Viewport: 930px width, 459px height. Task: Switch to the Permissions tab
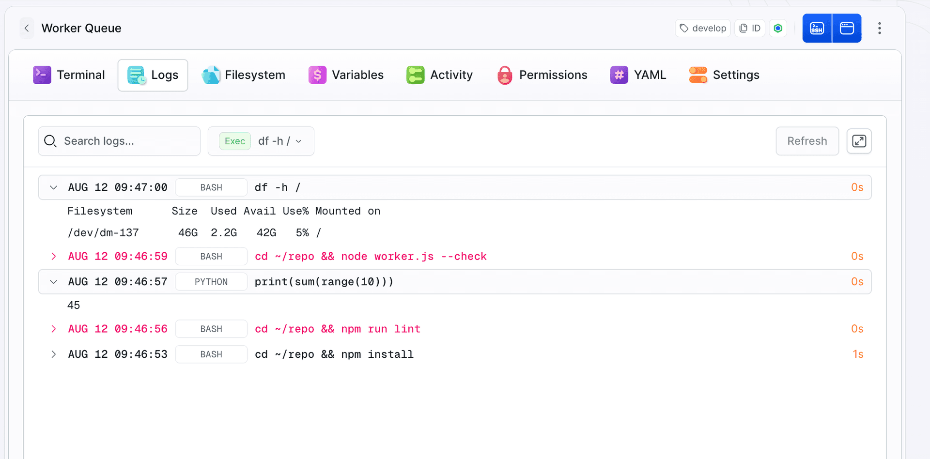click(x=542, y=75)
